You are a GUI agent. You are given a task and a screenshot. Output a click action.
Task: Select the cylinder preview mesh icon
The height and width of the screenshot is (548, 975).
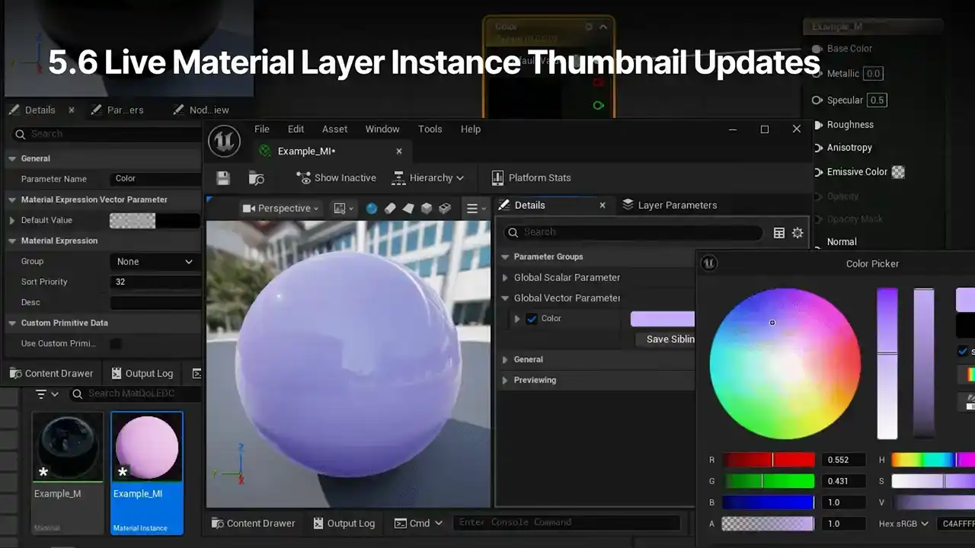coord(390,209)
